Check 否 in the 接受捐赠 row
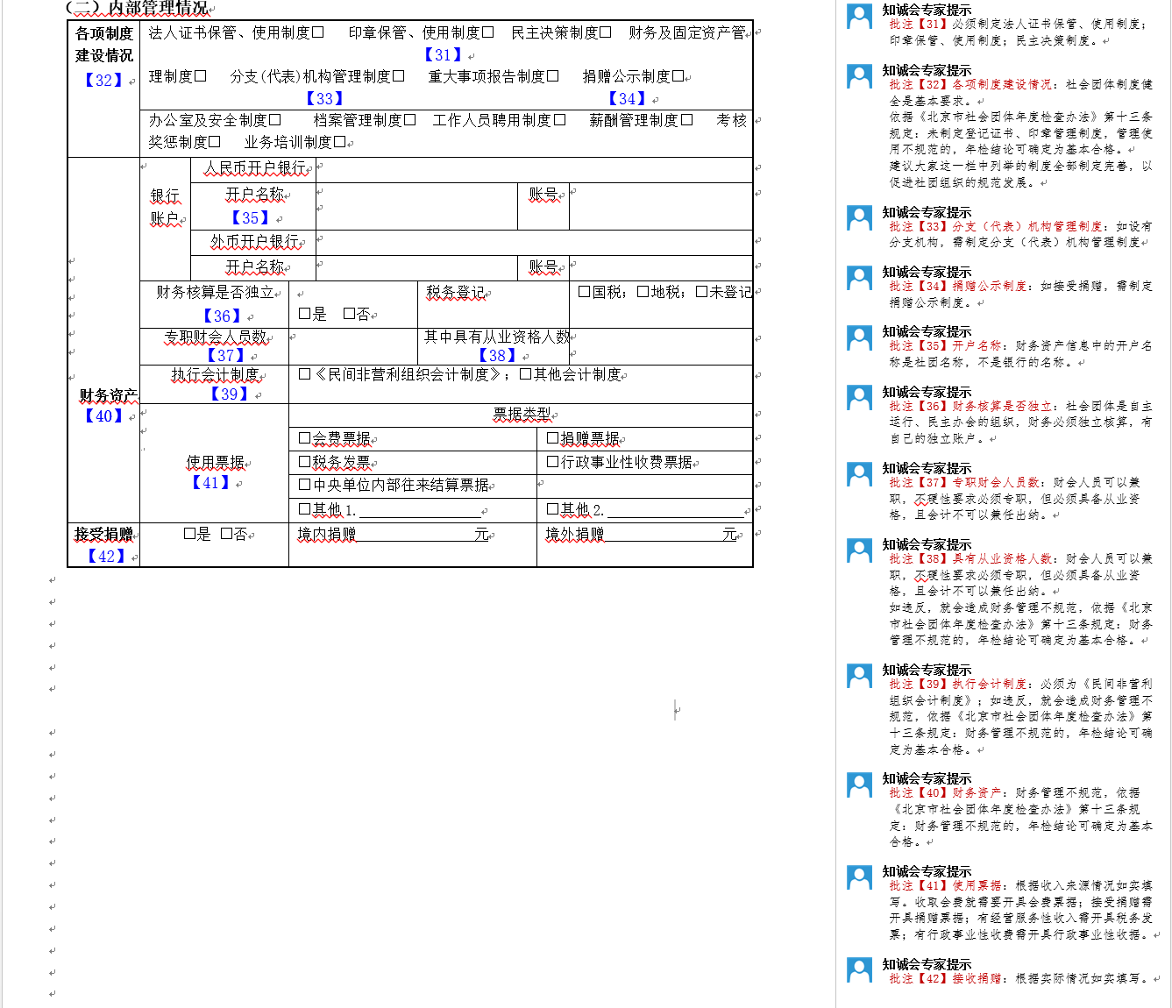This screenshot has width=1172, height=1008. (x=226, y=534)
